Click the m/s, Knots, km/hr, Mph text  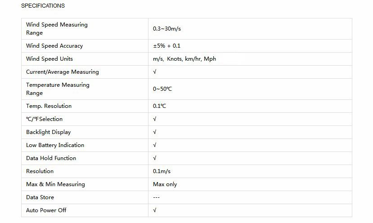pos(184,59)
